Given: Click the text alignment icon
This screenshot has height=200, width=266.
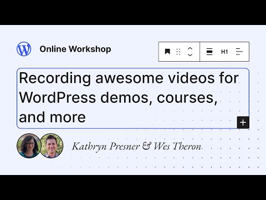Looking at the screenshot, I should [x=239, y=52].
